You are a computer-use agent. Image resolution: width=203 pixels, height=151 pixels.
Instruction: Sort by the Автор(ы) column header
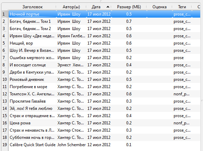pos(71,7)
